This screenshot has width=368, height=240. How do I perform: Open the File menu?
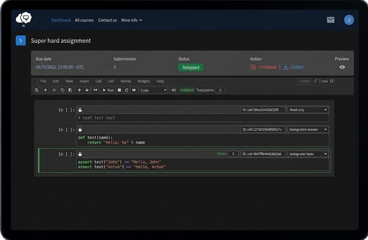43,81
